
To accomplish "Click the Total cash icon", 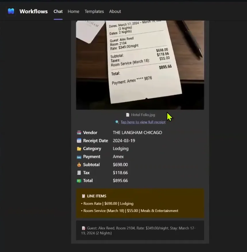I will (79, 181).
